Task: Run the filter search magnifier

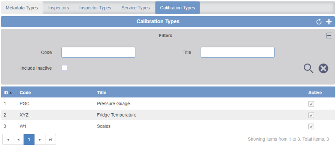Action: [308, 69]
